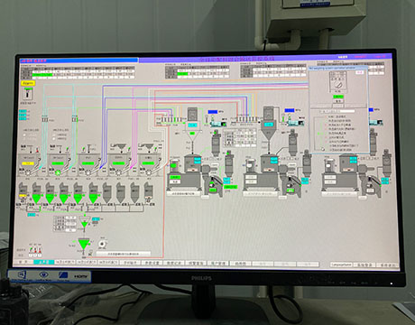
Task: Click the wide button beneath the second mixer
Action: click(x=261, y=194)
